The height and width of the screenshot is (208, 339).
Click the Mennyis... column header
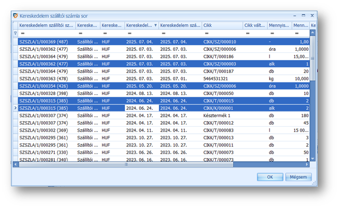click(x=280, y=25)
